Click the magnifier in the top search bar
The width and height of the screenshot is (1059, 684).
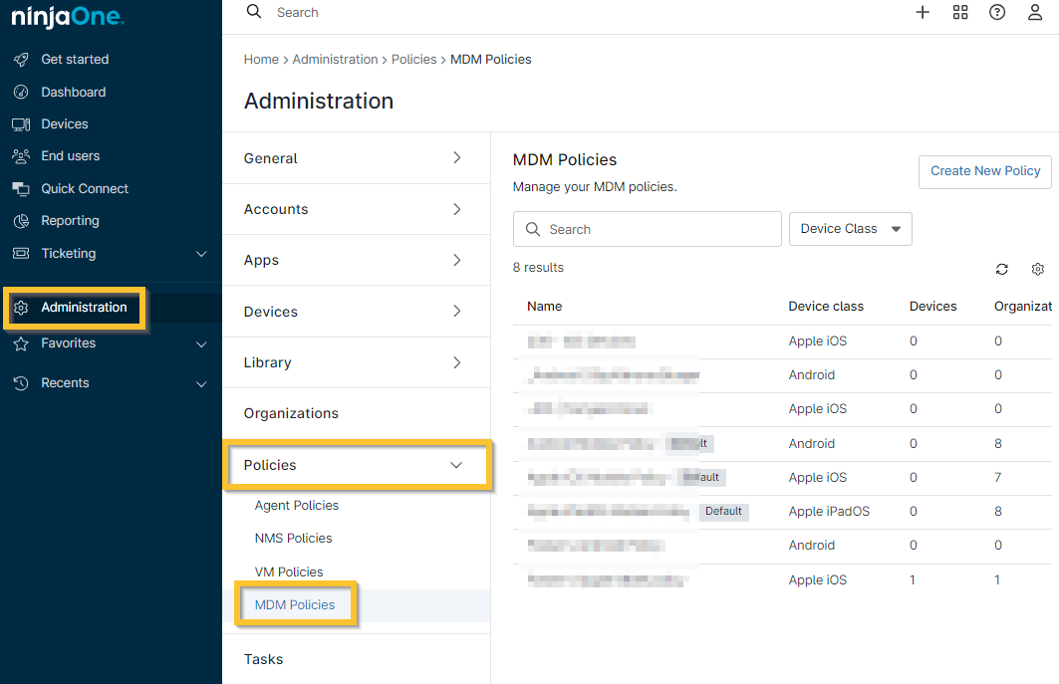[x=253, y=13]
